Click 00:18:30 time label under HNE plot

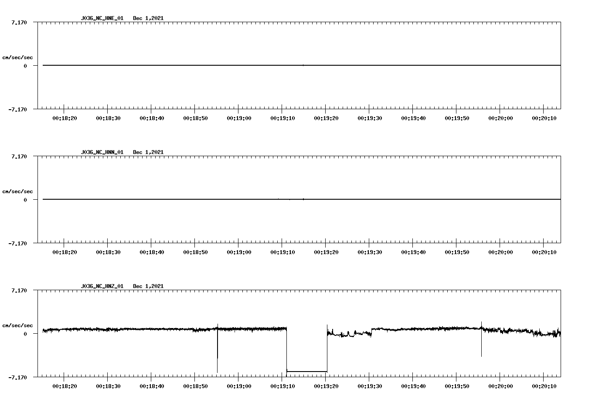tap(108, 118)
